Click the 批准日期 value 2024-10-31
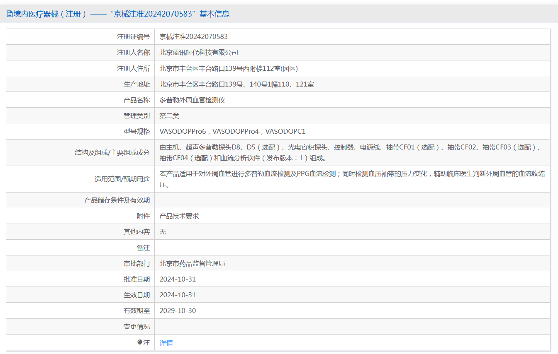The image size is (558, 354). pyautogui.click(x=178, y=279)
